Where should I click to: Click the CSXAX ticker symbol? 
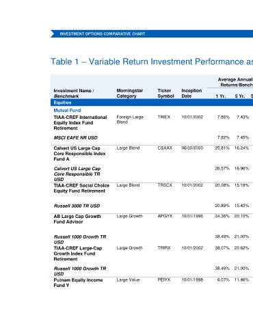pyautogui.click(x=165, y=148)
